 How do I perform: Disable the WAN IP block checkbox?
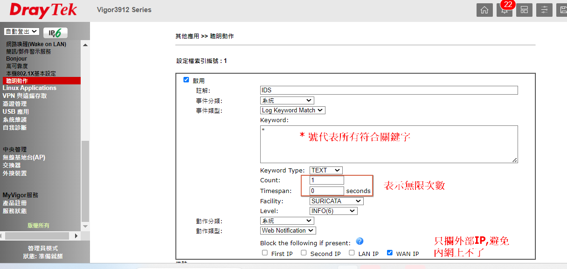click(390, 253)
